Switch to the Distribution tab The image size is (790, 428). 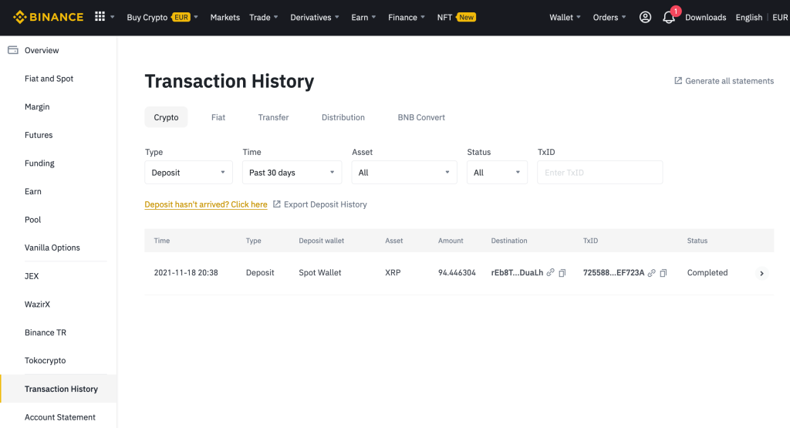tap(343, 116)
